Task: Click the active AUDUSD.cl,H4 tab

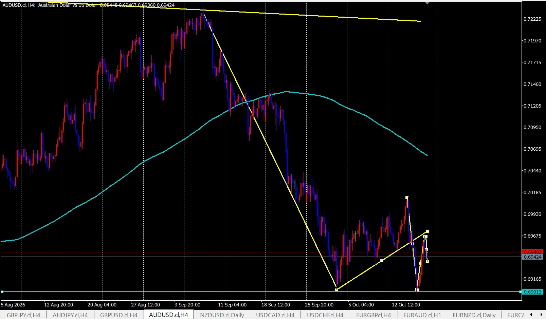Action: tap(168, 315)
